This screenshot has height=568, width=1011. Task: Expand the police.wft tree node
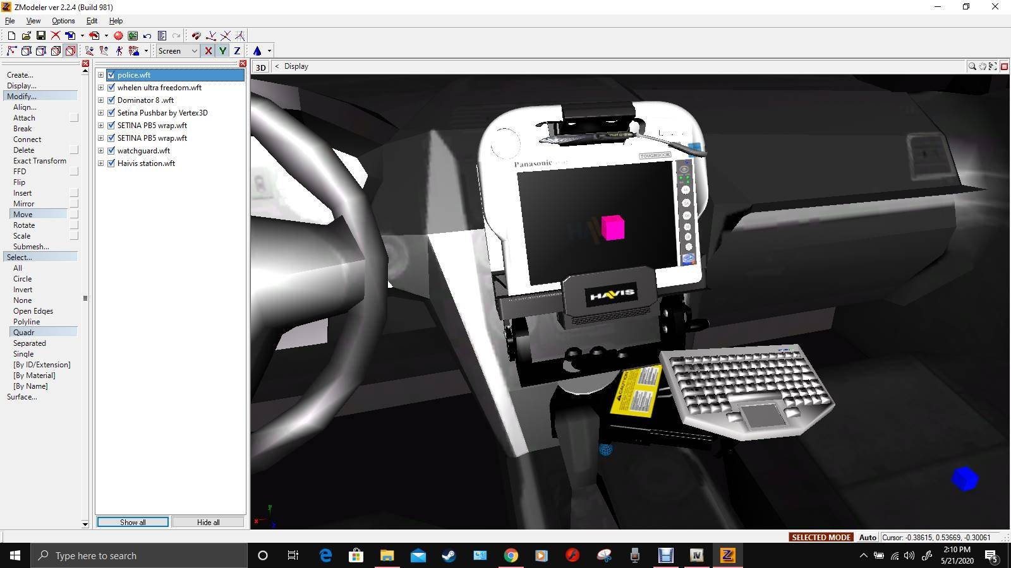pyautogui.click(x=100, y=75)
